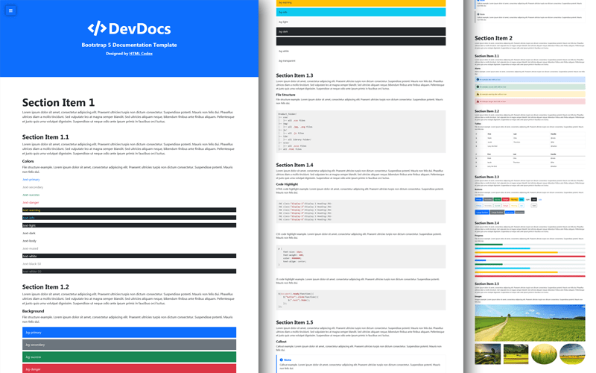Click the solid gray Secondary button
Screen dimensions: 596x373
coord(488,199)
